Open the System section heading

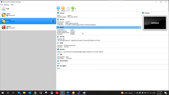(x=62, y=20)
